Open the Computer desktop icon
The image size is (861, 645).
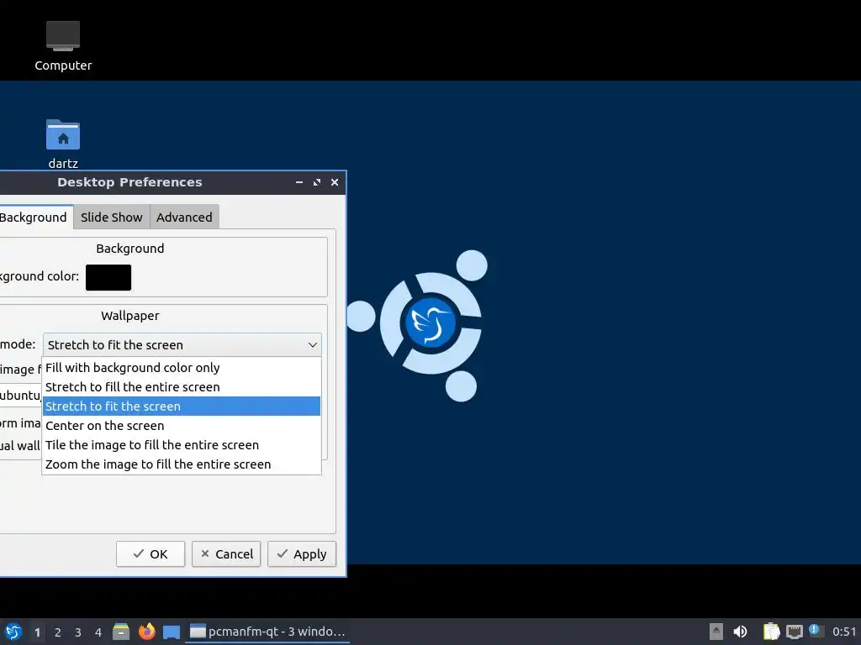(x=63, y=46)
